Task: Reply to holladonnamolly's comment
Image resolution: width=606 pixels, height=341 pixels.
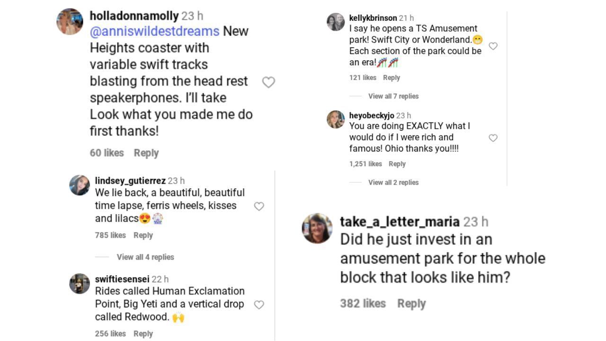Action: pos(146,153)
